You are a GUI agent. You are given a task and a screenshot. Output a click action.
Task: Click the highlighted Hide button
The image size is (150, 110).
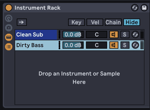pos(132,22)
